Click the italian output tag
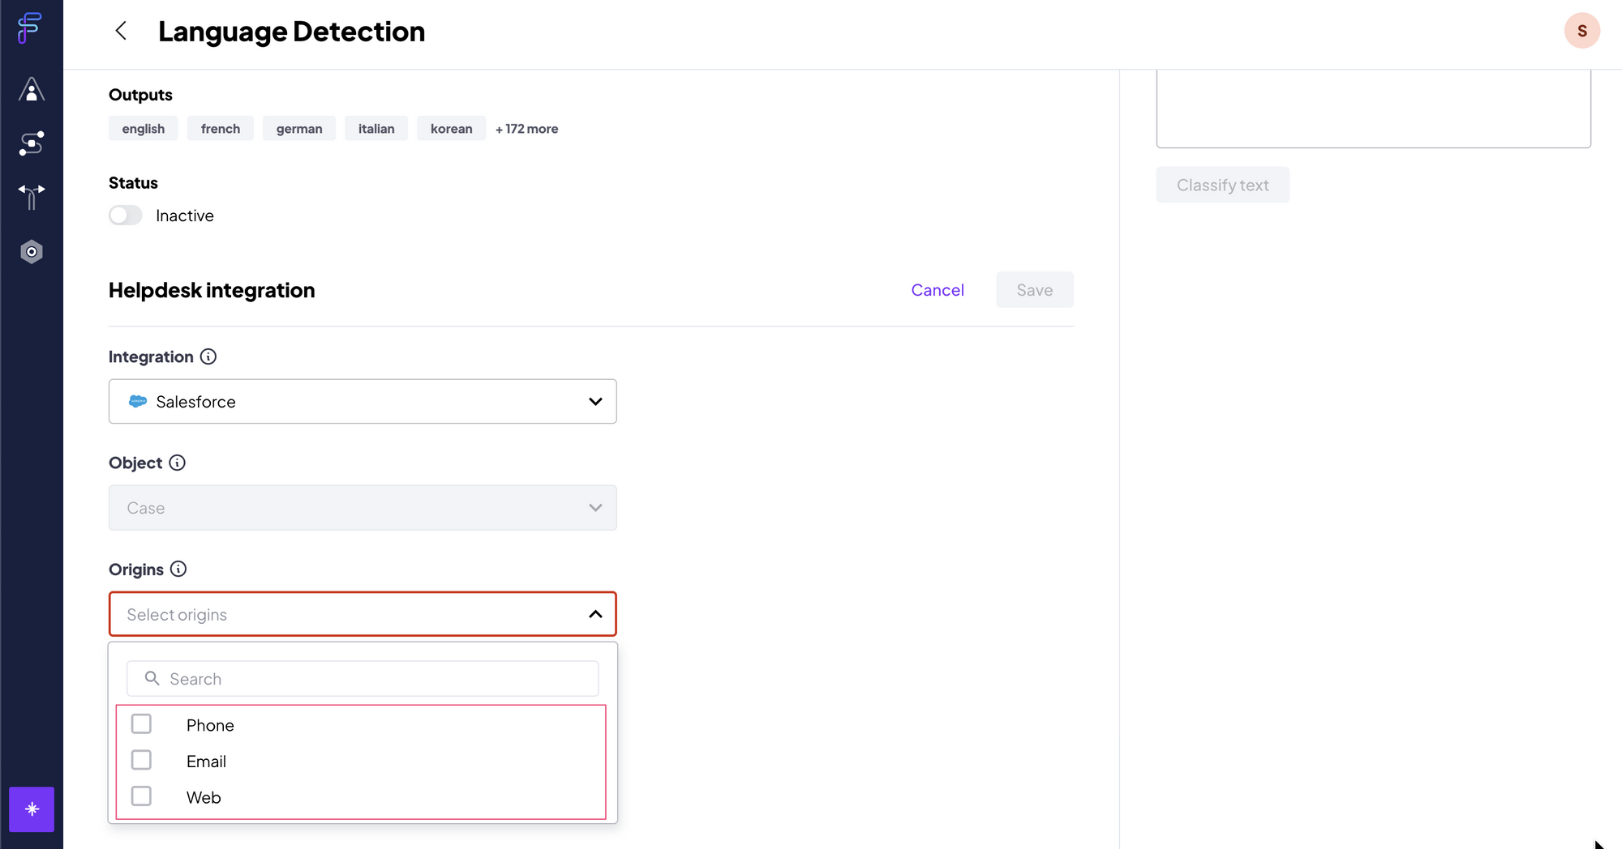1622x849 pixels. click(x=376, y=129)
